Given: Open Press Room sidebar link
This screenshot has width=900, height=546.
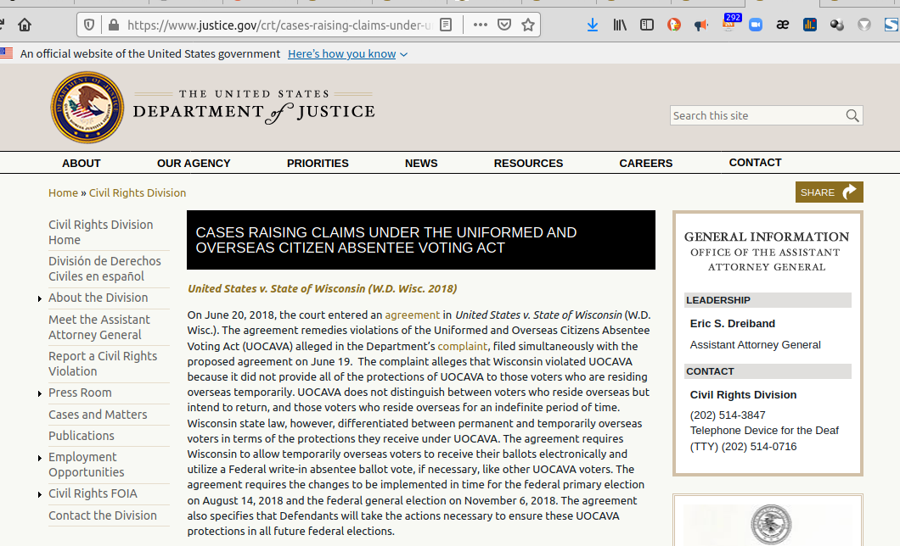Looking at the screenshot, I should pos(80,393).
